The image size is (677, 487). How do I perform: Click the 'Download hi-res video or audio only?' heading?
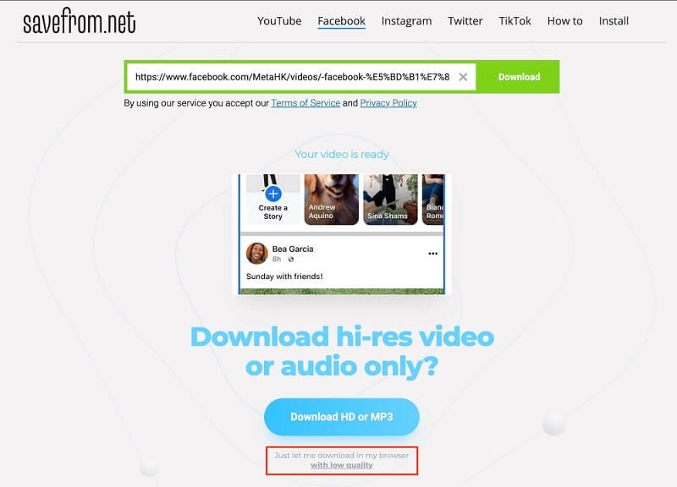click(x=342, y=351)
